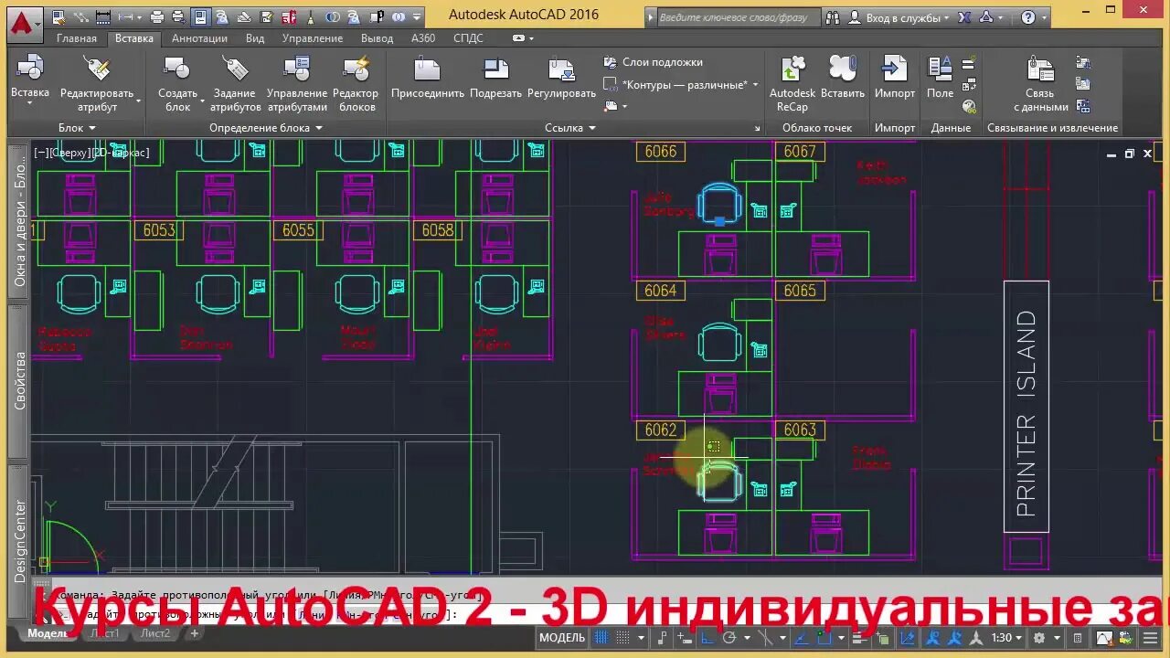
Task: Click the Update Fields icon in Данные panel
Action: (x=968, y=64)
